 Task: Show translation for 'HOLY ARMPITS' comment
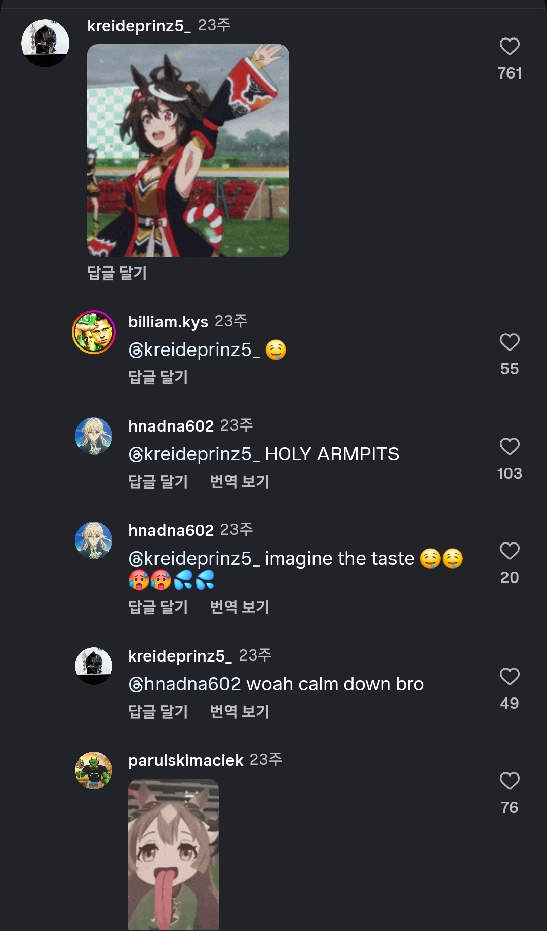pyautogui.click(x=240, y=482)
